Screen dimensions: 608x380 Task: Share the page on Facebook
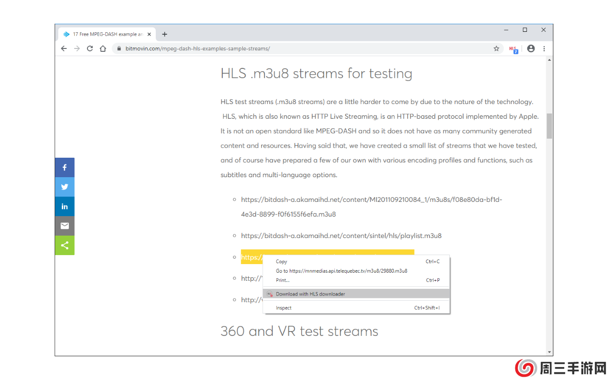point(65,167)
